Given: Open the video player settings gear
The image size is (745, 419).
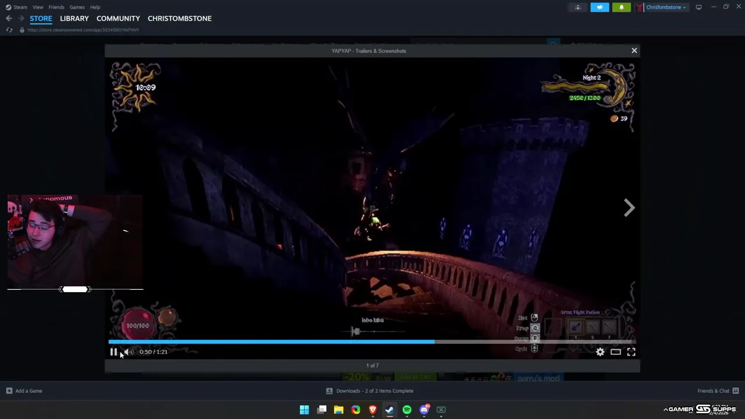Looking at the screenshot, I should pos(600,351).
